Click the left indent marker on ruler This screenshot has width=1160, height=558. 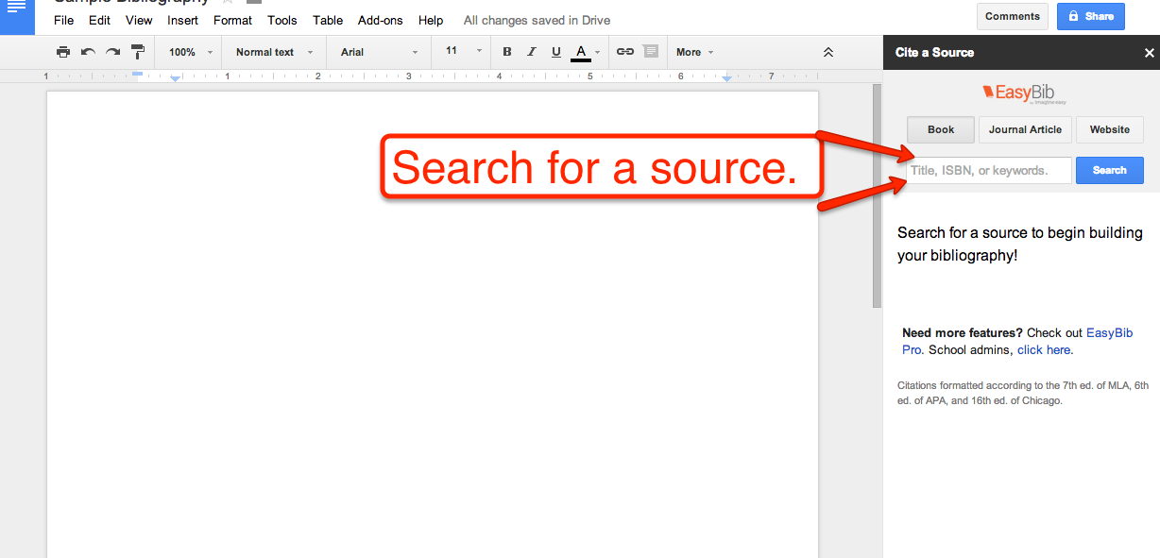(x=175, y=77)
